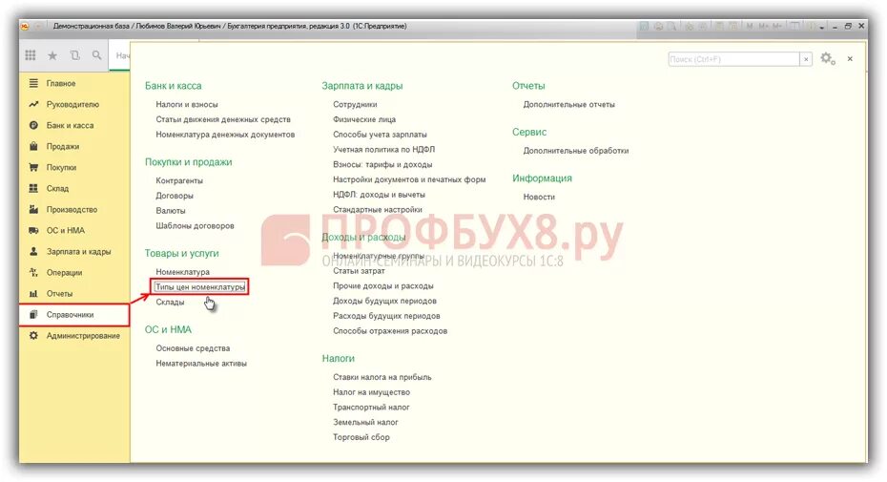Open the Зарплата и кадры sidebar section
Image resolution: width=887 pixels, height=482 pixels.
(74, 251)
